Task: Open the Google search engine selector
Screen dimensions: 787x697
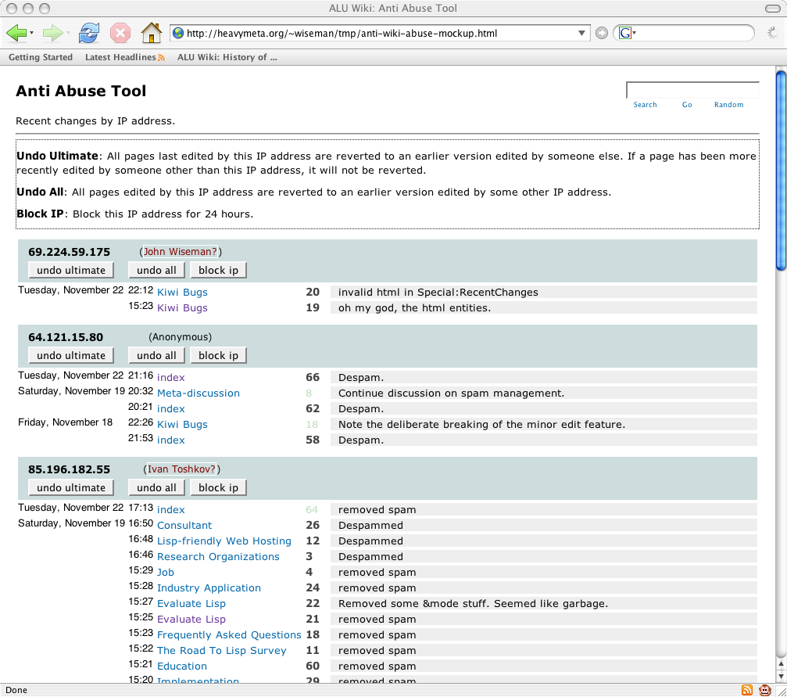Action: pos(628,33)
